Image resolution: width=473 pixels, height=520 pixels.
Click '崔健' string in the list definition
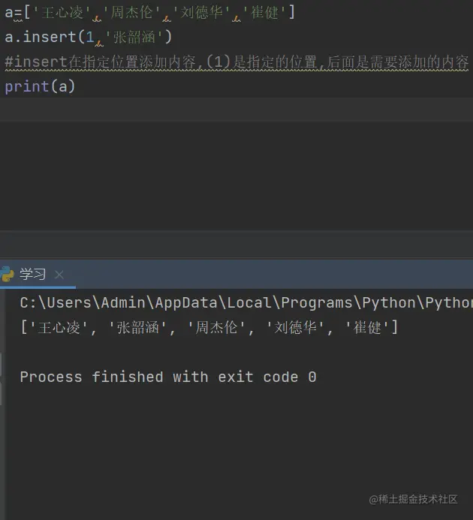264,13
